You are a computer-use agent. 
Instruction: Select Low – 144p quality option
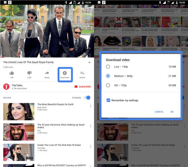[108, 67]
